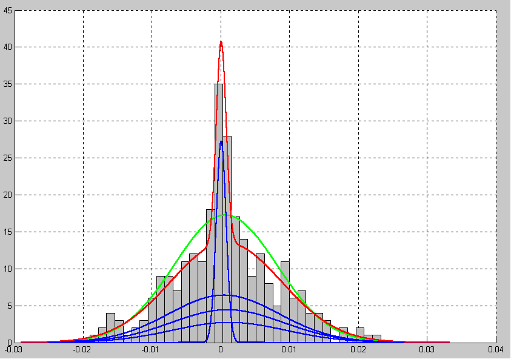Click the y-axis tick label 45
The height and width of the screenshot is (359, 511).
(x=7, y=11)
